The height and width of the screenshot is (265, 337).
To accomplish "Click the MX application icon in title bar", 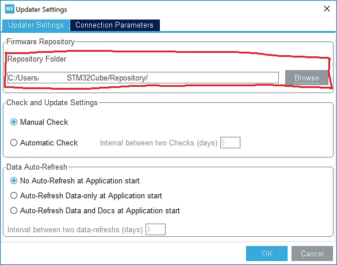I will point(9,9).
